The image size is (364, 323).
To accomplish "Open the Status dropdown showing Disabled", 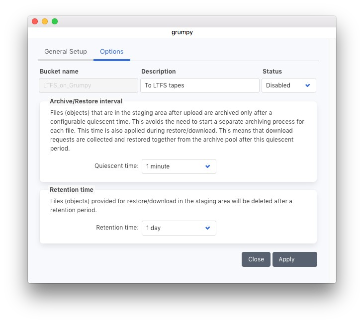I will (x=288, y=85).
